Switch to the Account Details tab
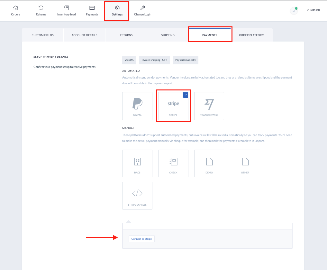Viewport: 327px width, 270px height. [x=85, y=35]
